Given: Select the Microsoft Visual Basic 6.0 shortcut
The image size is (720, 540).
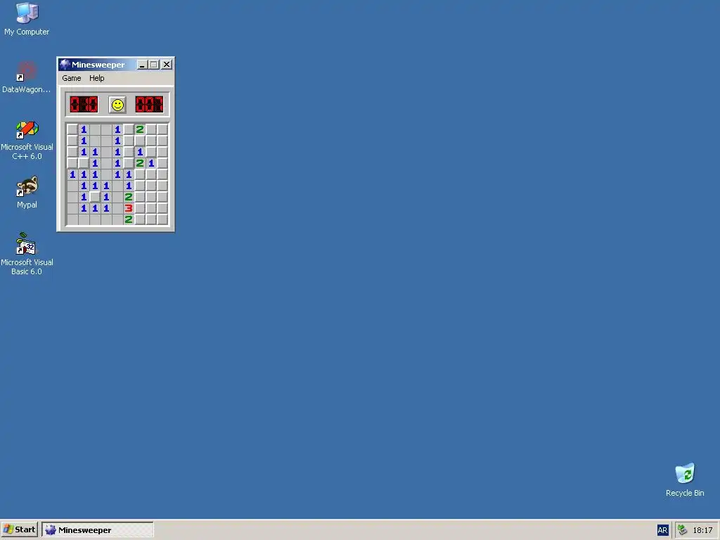Looking at the screenshot, I should tap(27, 255).
